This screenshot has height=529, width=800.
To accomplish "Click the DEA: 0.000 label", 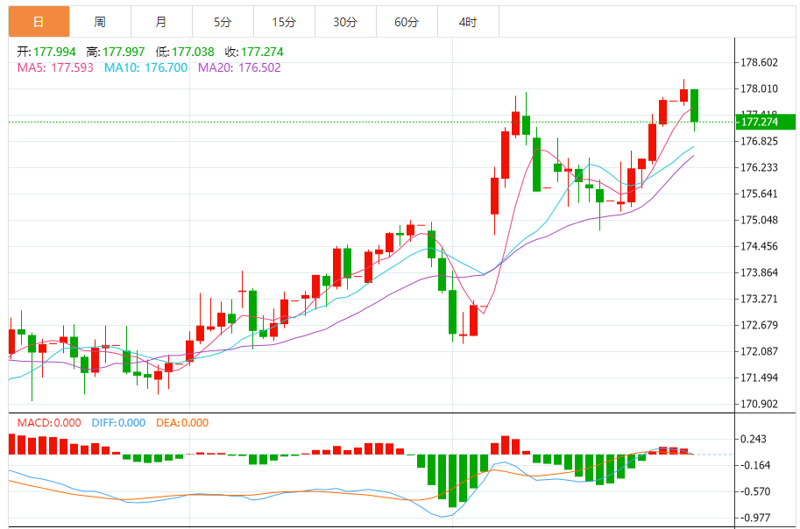I will [x=182, y=423].
